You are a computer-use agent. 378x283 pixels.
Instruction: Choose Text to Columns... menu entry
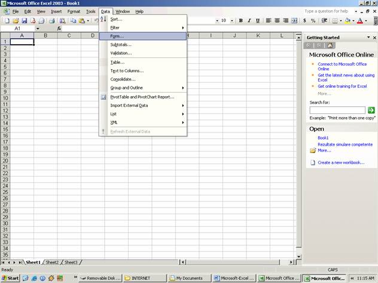[x=143, y=70]
